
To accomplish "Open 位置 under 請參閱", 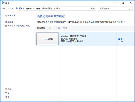I will pos(7,97).
